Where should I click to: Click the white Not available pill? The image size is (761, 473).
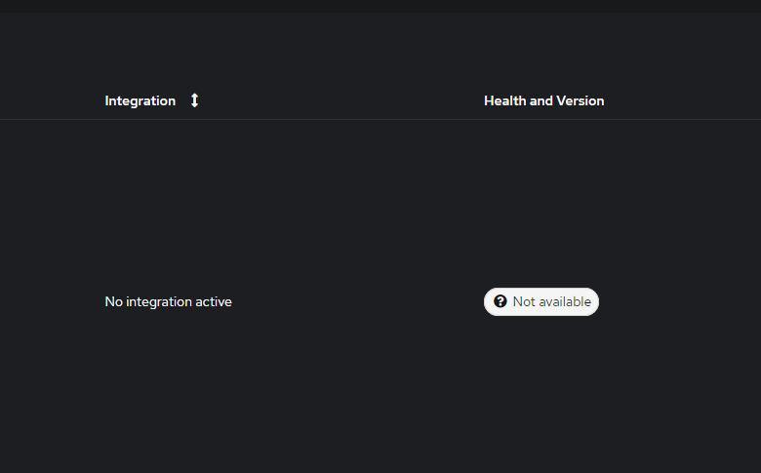click(541, 301)
